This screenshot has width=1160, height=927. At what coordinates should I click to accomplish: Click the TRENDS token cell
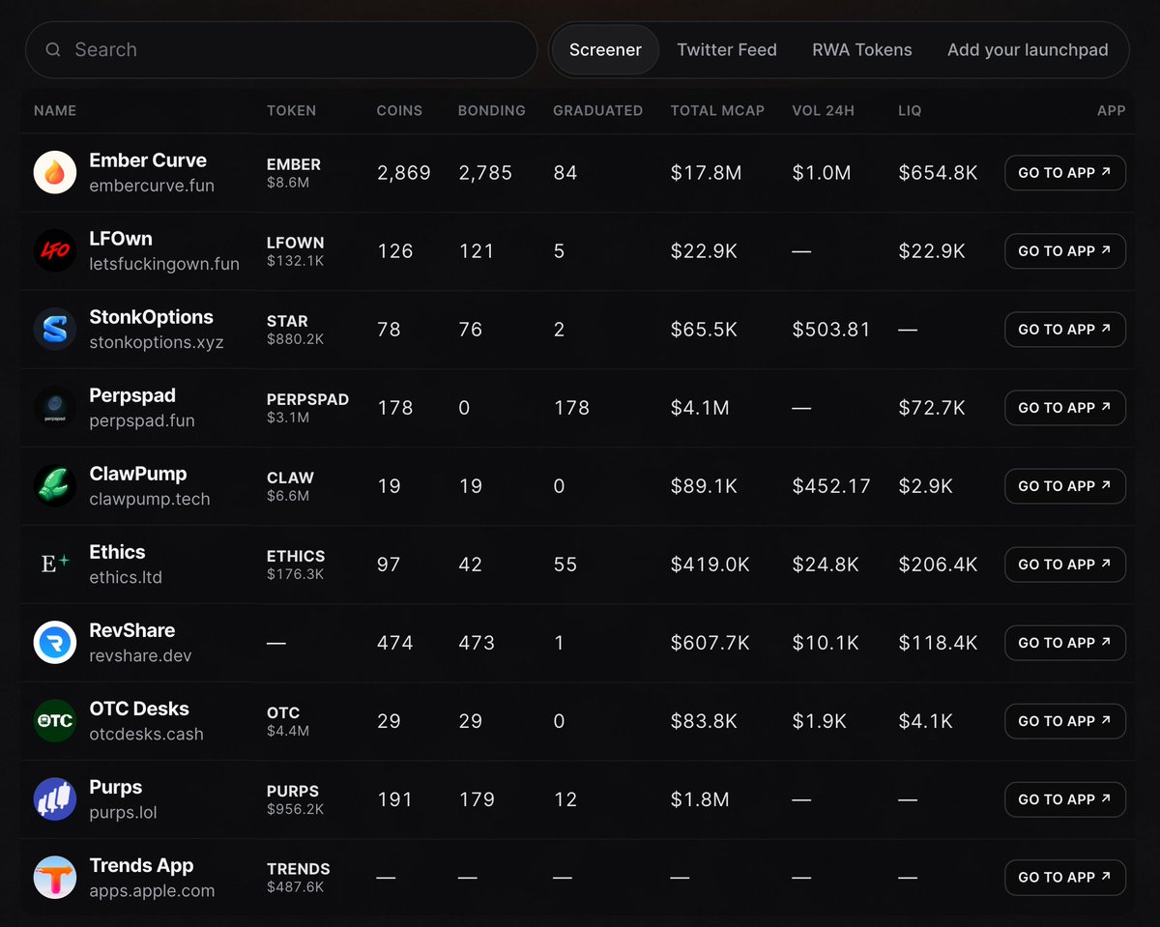pos(299,878)
